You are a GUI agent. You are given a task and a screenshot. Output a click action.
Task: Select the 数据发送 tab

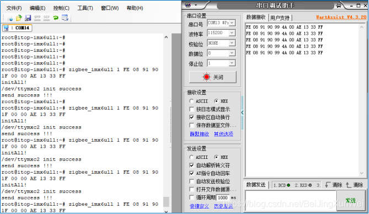tap(256, 185)
